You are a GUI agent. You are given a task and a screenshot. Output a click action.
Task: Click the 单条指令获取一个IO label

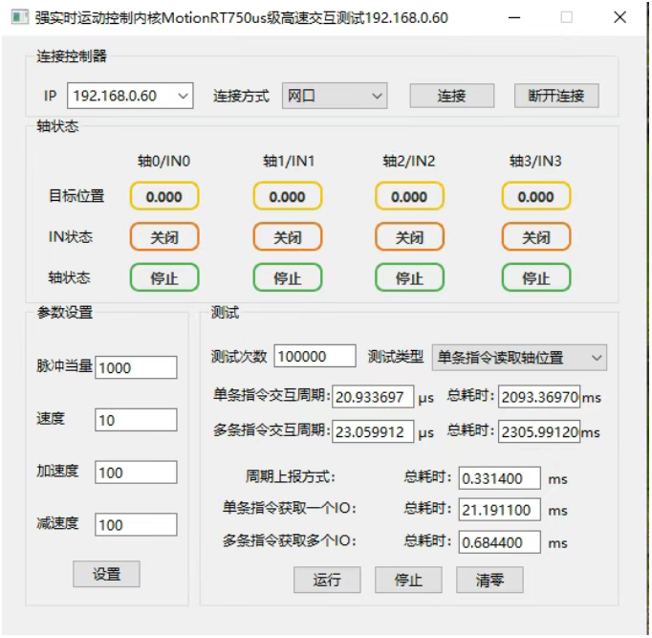[x=290, y=508]
